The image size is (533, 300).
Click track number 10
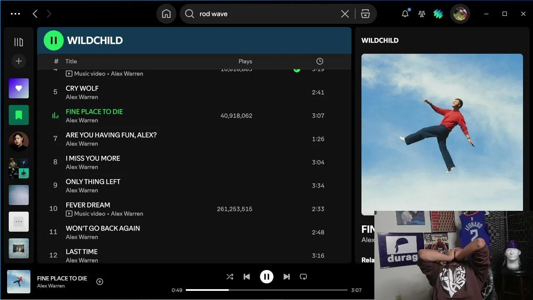(53, 209)
